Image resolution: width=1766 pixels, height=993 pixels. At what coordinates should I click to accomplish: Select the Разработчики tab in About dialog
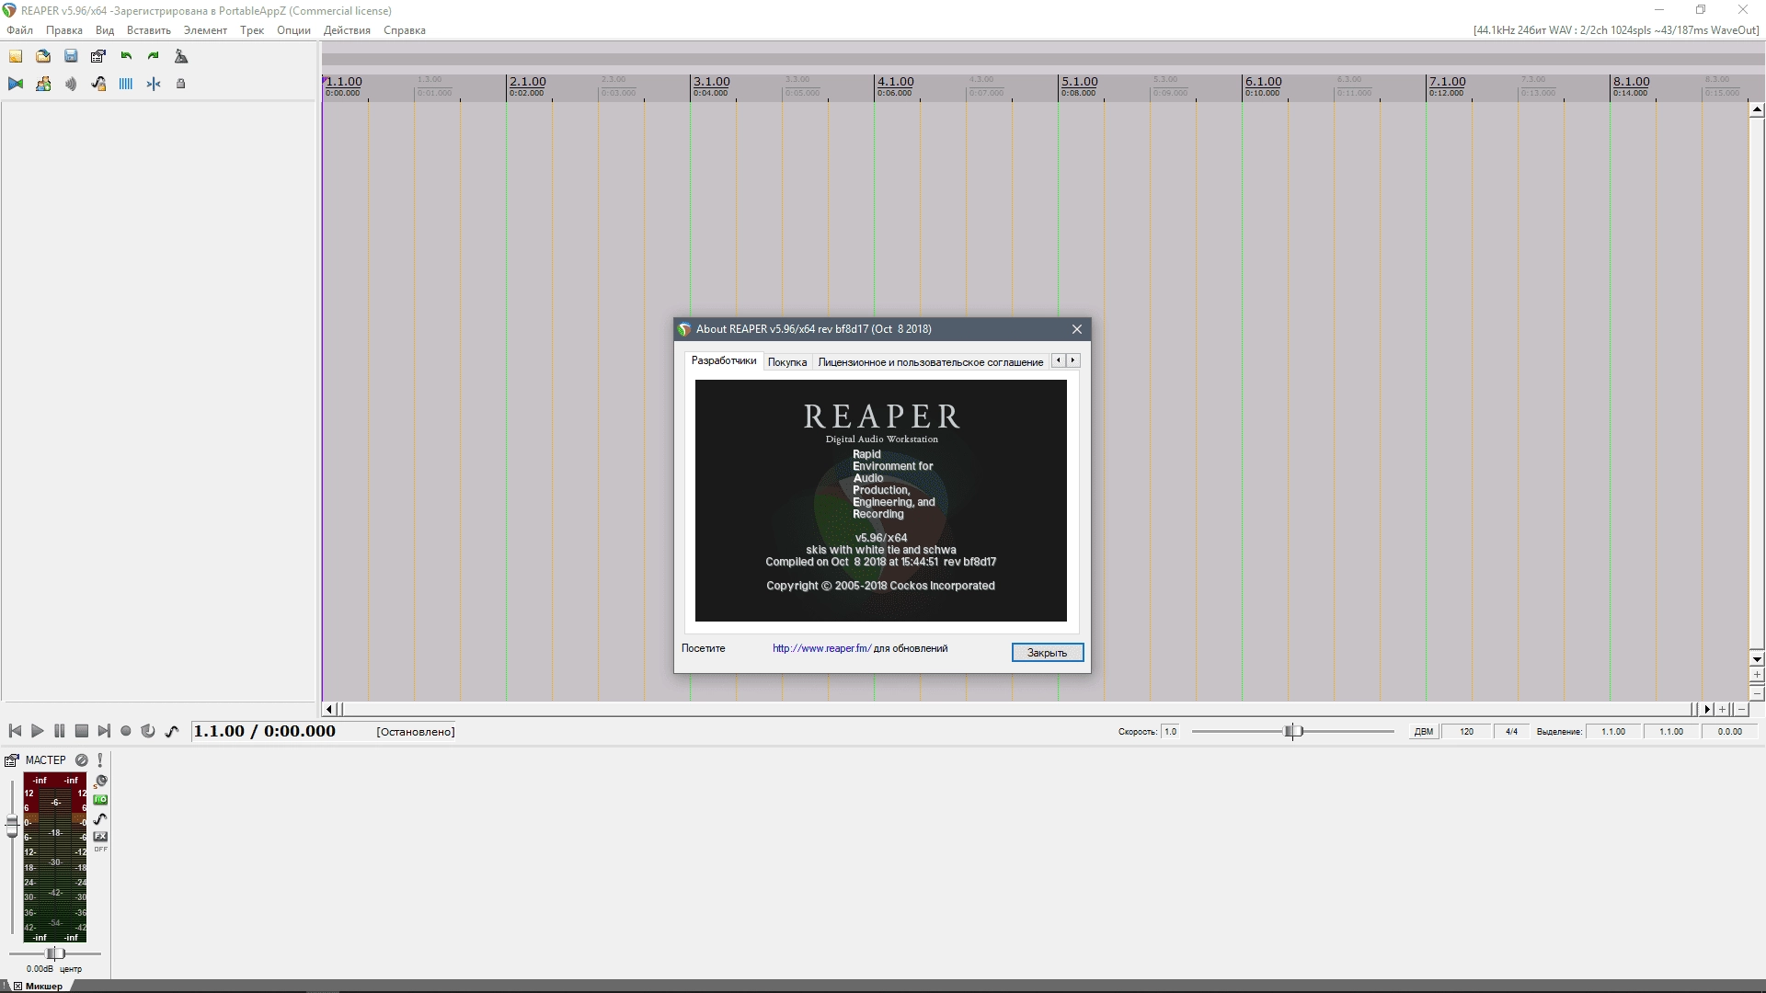point(724,361)
